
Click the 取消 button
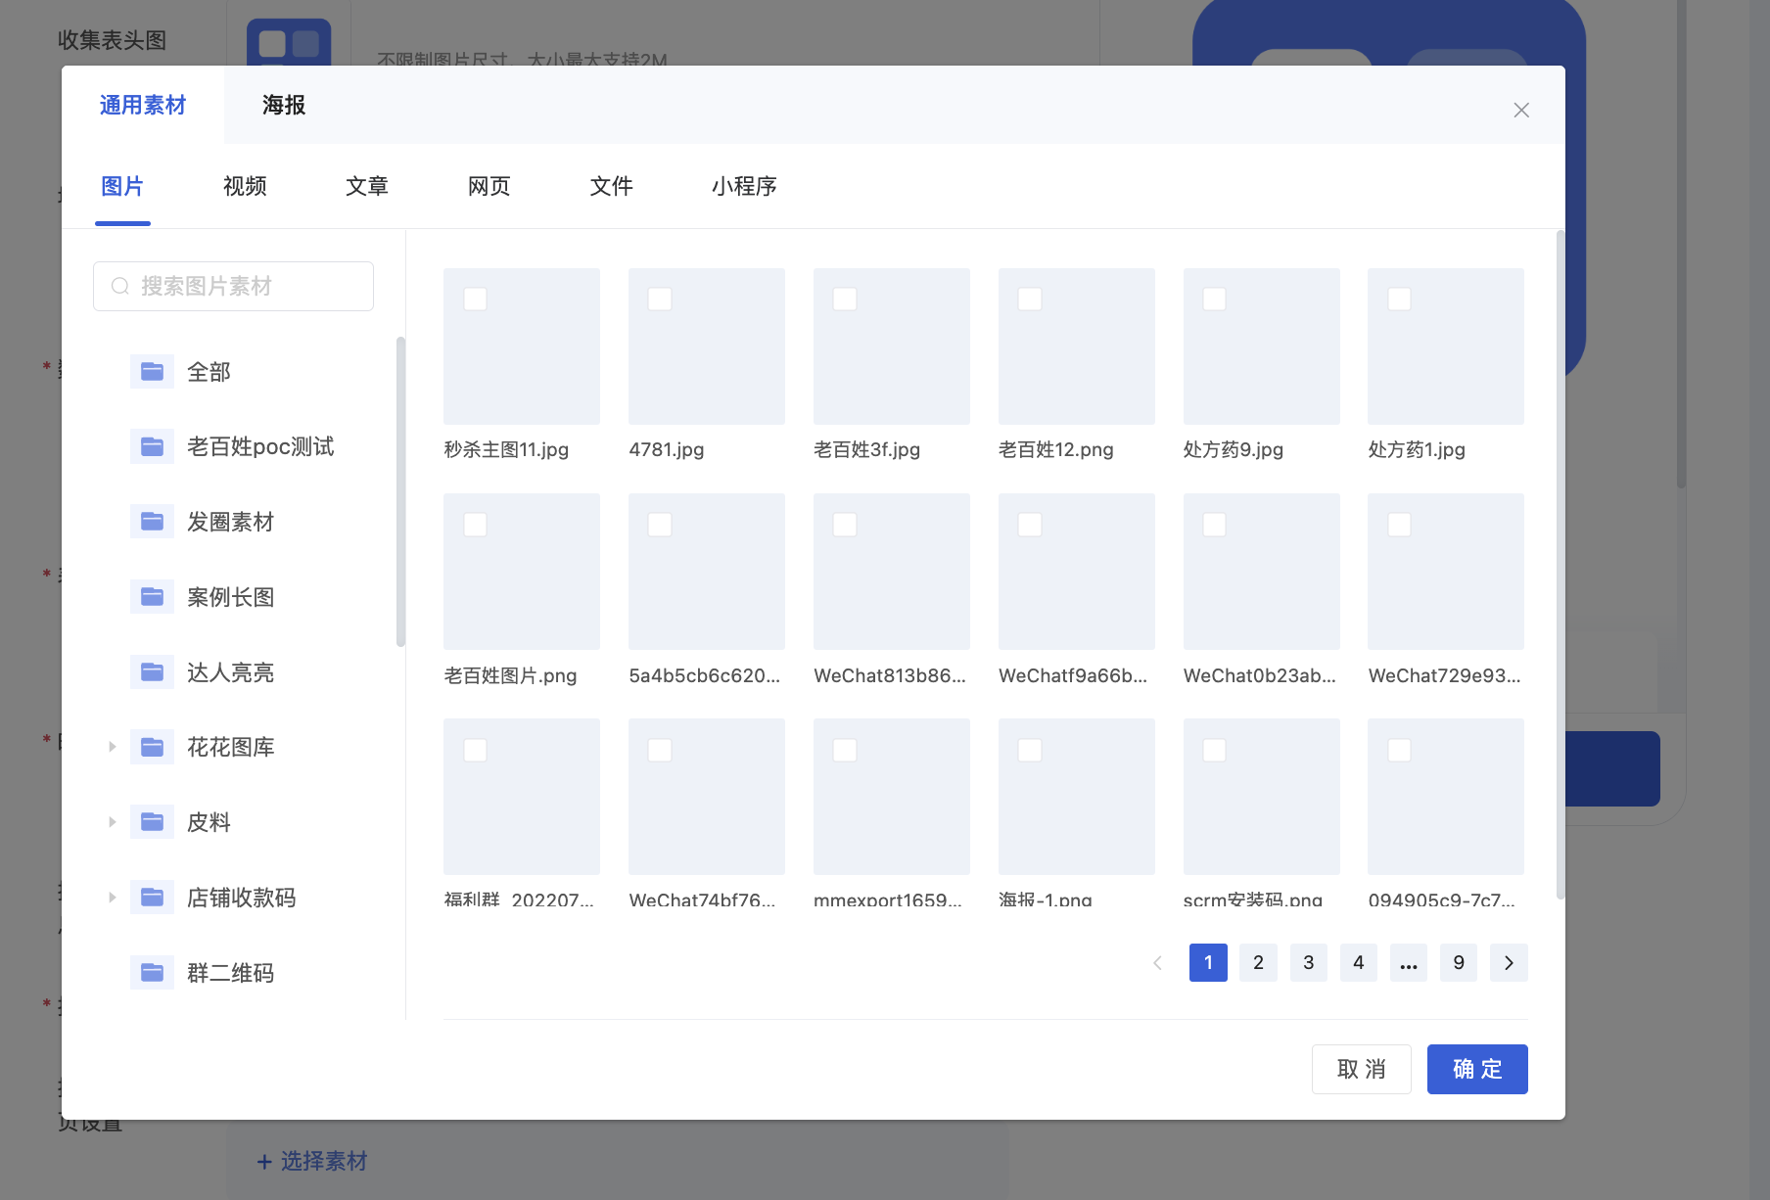click(1362, 1069)
